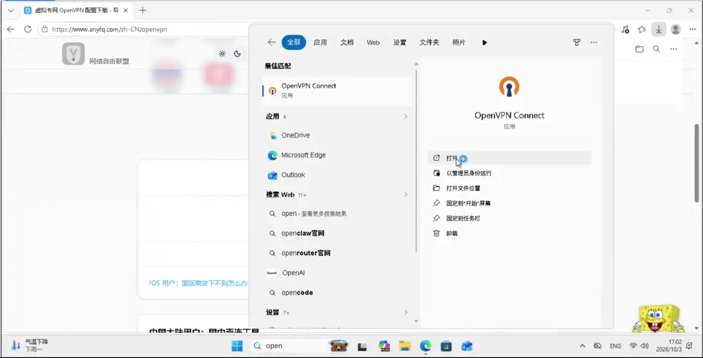Image resolution: width=703 pixels, height=358 pixels.
Task: Show more filter tabs with the play arrow
Action: coord(484,43)
